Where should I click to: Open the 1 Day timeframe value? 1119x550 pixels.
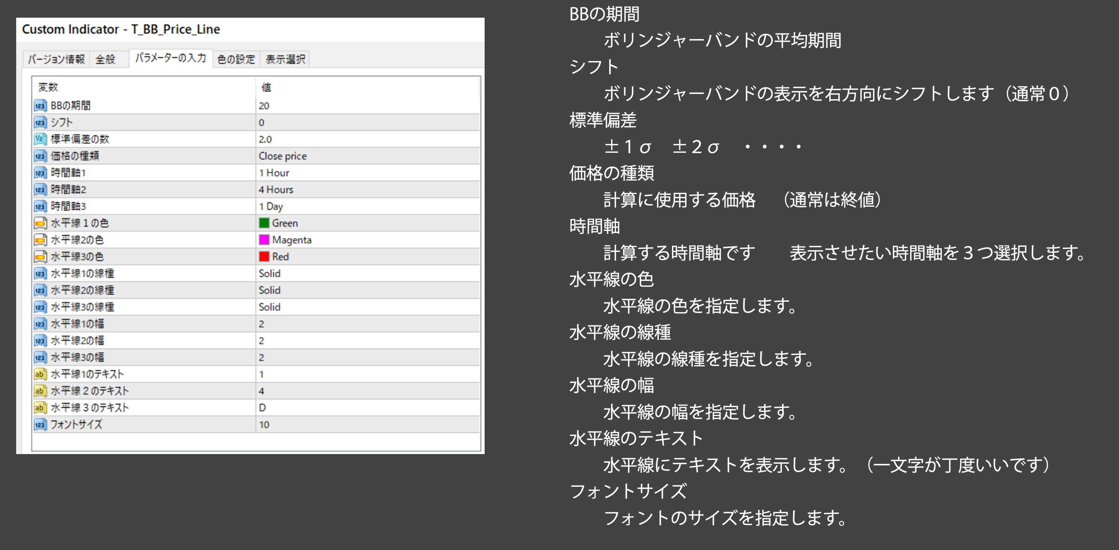(271, 207)
